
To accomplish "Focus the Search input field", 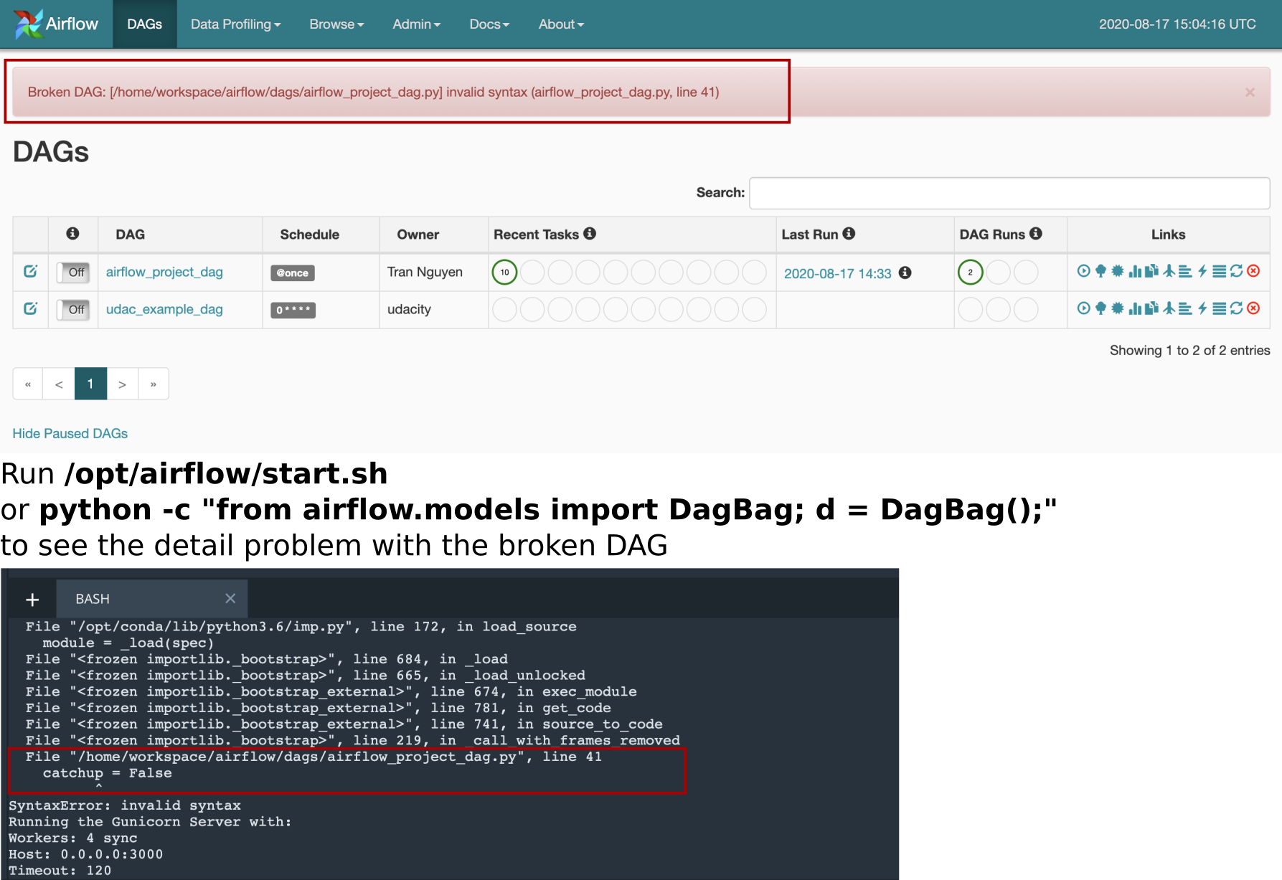I will tap(1009, 194).
